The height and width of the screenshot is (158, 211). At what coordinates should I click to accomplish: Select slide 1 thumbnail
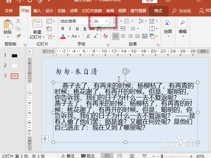[x=15, y=56]
